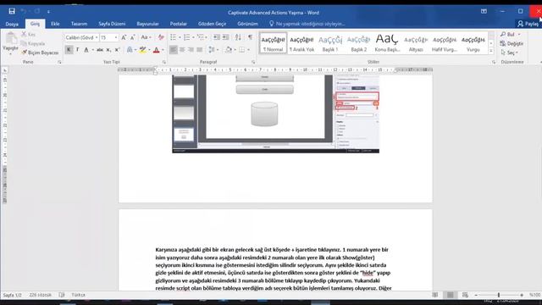Apply the Konu Başlığı style
This screenshot has width=542, height=305.
point(387,43)
